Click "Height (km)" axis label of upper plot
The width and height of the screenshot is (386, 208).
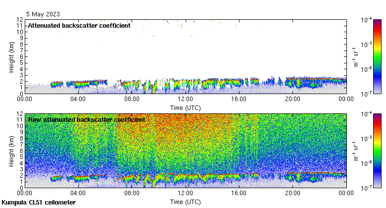11,57
